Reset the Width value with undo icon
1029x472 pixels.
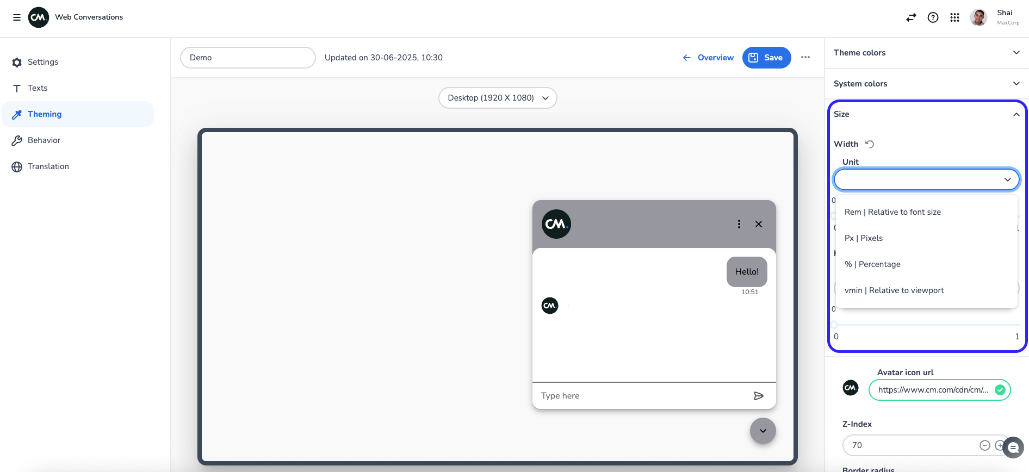870,144
